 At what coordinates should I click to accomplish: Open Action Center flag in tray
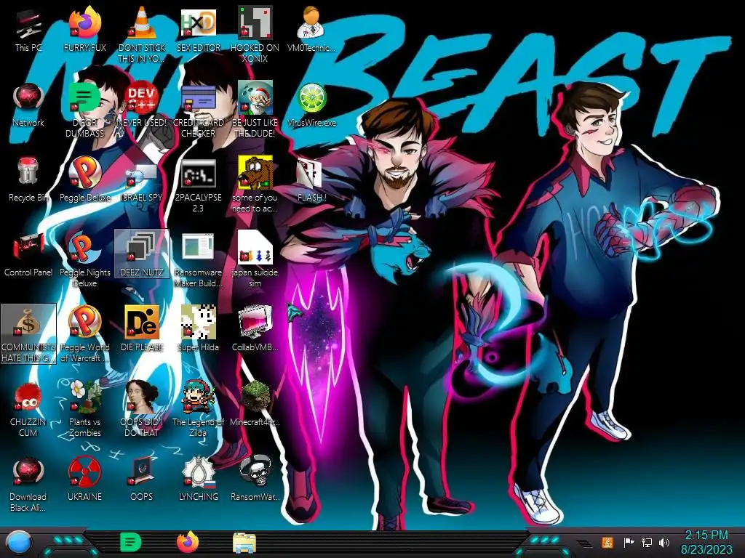[x=629, y=542]
